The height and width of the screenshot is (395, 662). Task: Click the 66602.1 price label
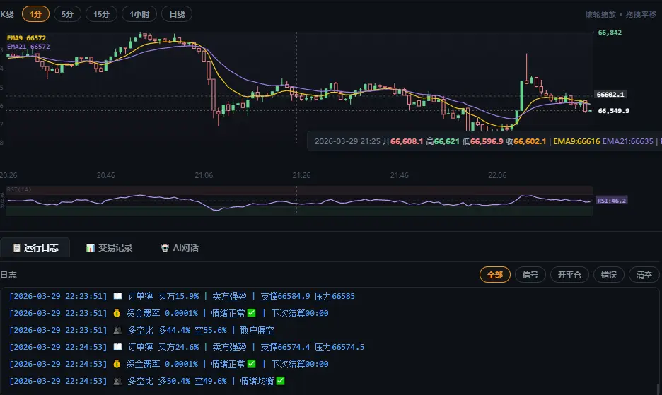coord(610,95)
